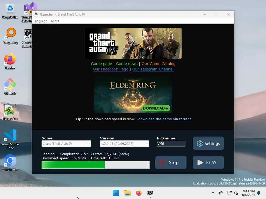Click download the game via torrent link
Image resolution: width=266 pixels, height=199 pixels.
(164, 119)
